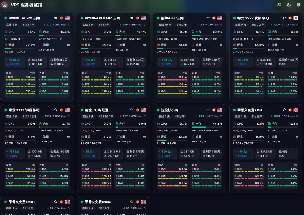Star the 绿云 2222 软银 移动 server
The height and width of the screenshot is (215, 304).
tap(284, 18)
